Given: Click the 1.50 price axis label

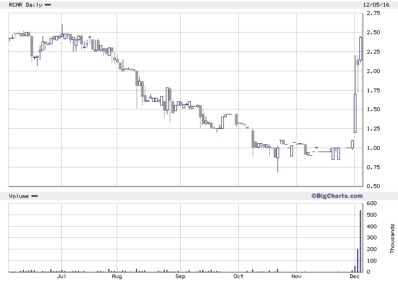Looking at the screenshot, I should [x=373, y=109].
